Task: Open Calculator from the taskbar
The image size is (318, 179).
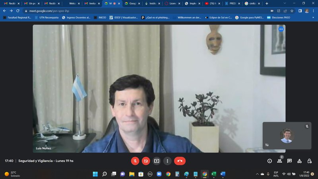Action: tap(177, 174)
